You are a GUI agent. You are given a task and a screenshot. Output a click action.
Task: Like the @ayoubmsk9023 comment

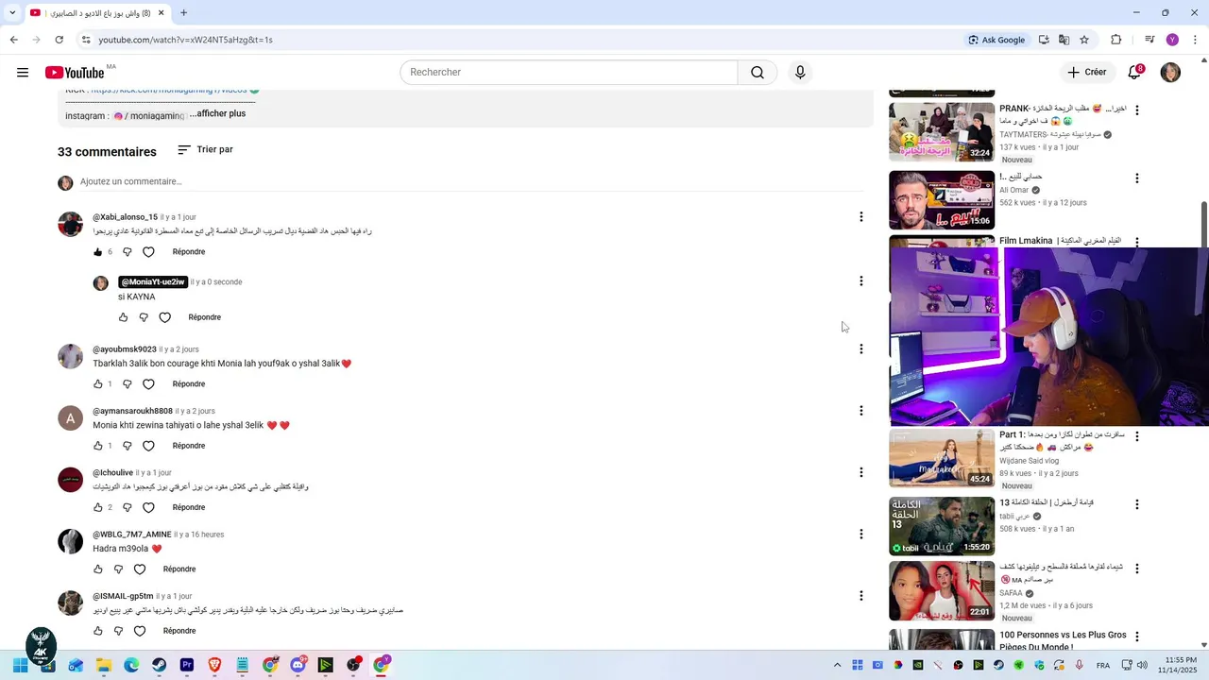(97, 384)
